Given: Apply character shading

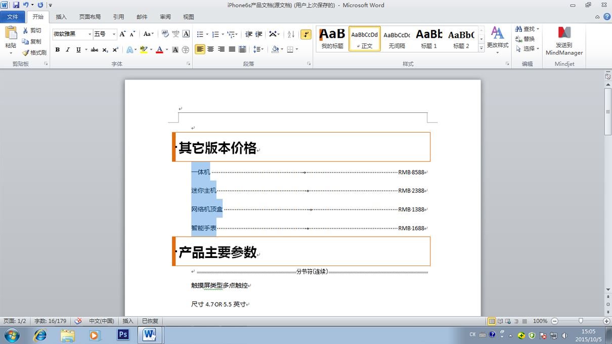Looking at the screenshot, I should coord(176,50).
